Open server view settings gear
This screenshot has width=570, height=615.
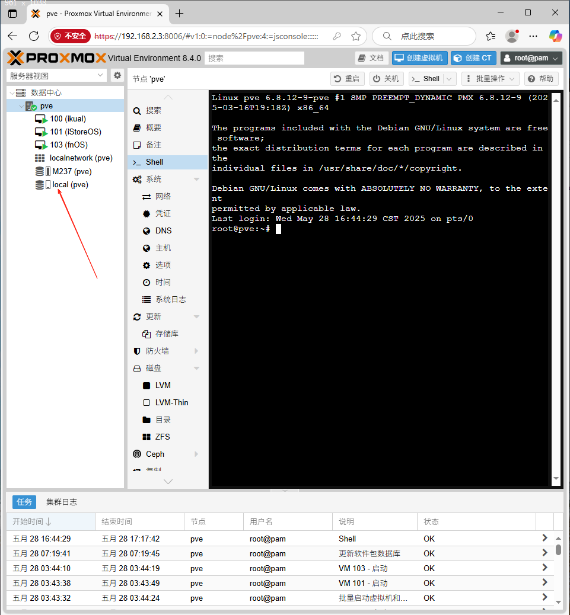117,75
